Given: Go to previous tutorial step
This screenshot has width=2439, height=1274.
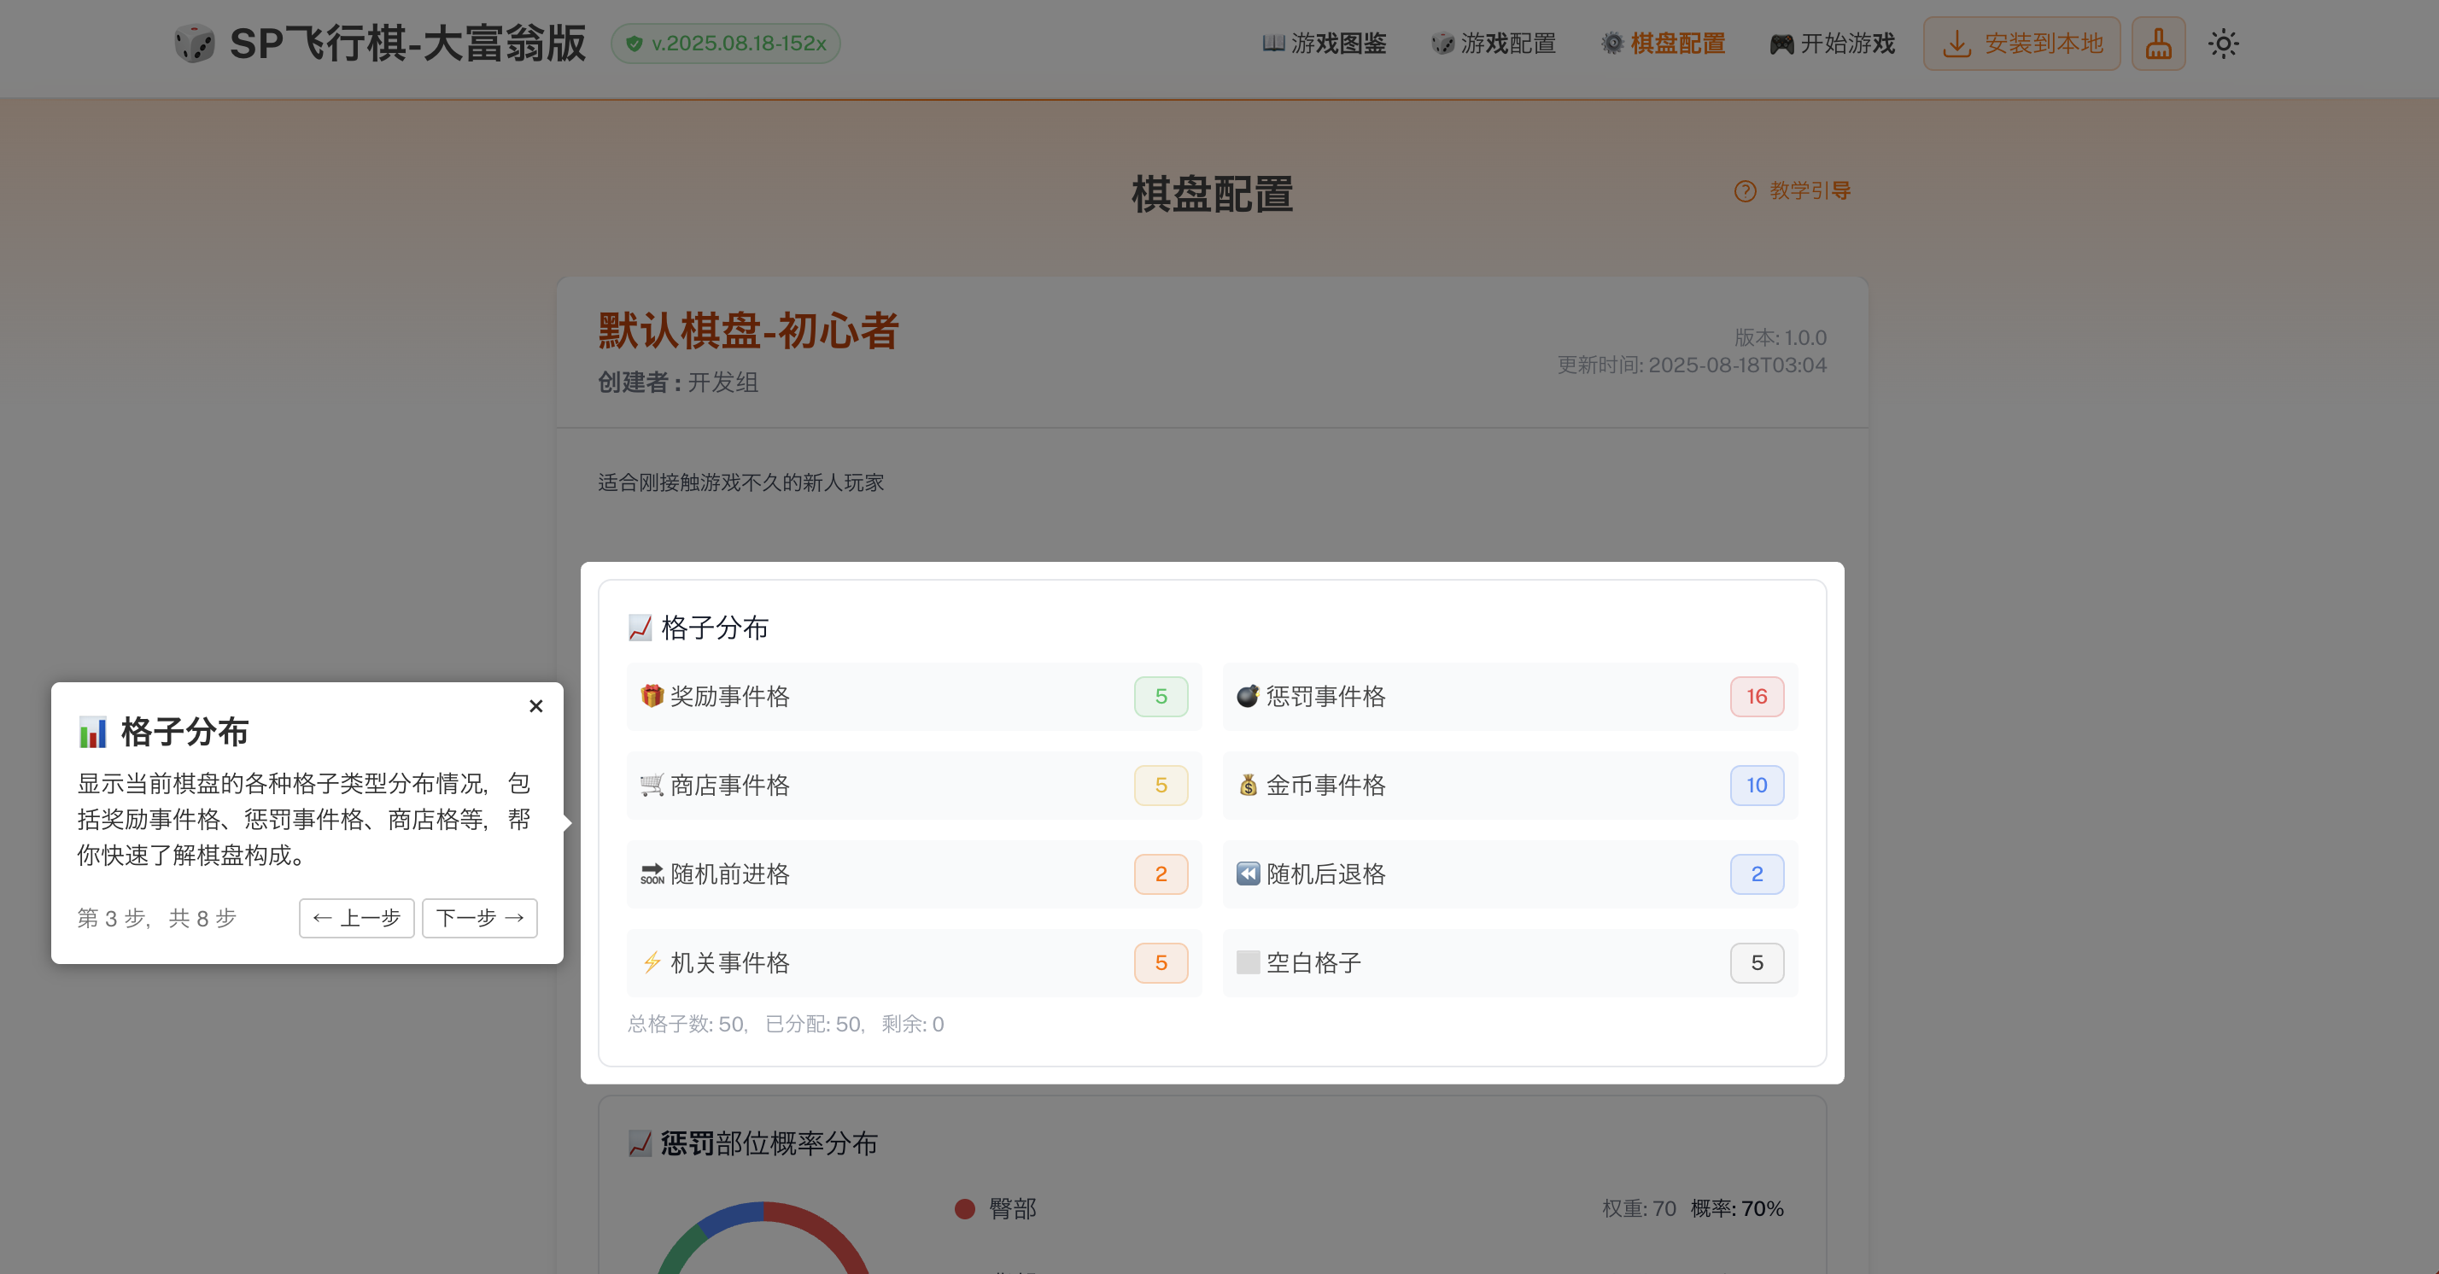Looking at the screenshot, I should [356, 917].
